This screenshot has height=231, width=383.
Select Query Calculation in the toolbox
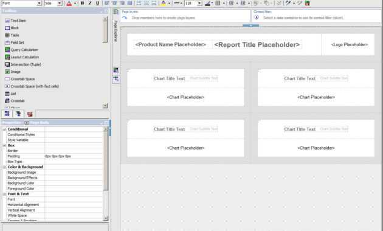(21, 50)
